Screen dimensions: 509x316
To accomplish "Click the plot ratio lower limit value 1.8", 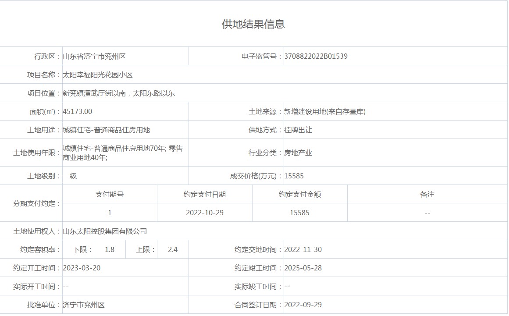I will coord(110,249).
